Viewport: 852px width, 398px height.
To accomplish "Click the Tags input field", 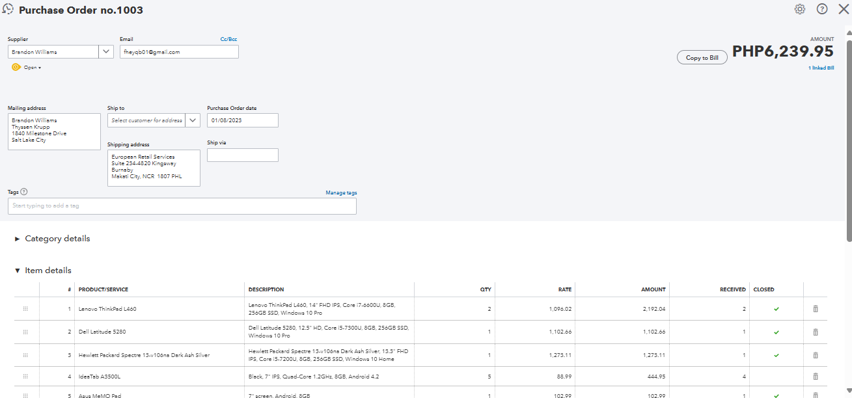I will click(182, 206).
